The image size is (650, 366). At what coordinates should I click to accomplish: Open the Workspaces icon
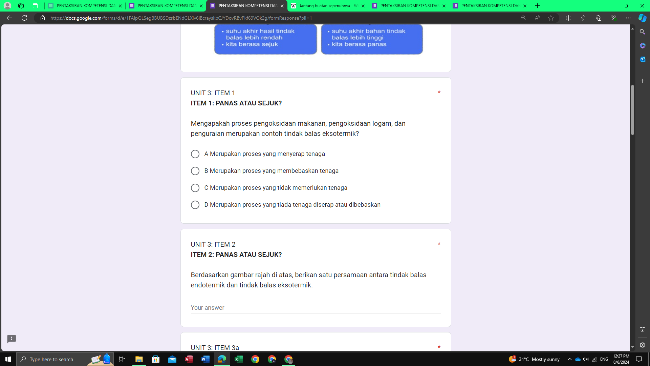click(x=21, y=6)
